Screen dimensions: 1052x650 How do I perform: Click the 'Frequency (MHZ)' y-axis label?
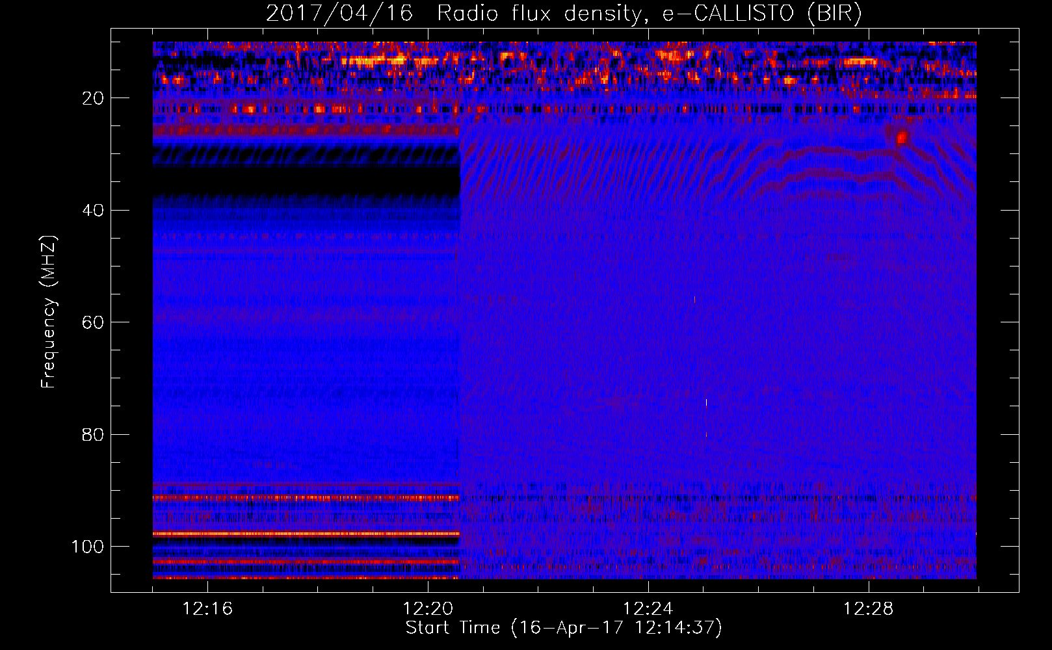(49, 311)
